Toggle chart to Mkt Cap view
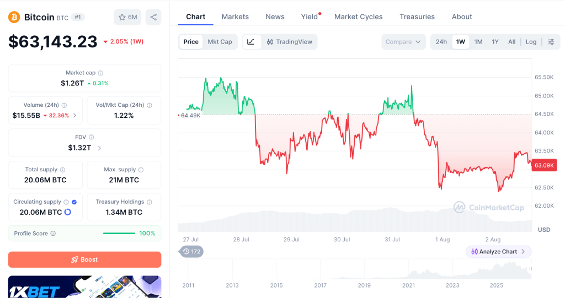 click(220, 42)
